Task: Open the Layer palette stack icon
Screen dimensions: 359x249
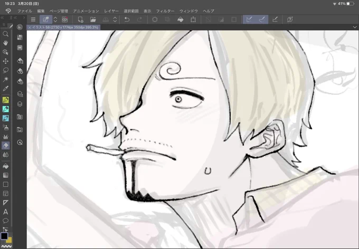Action: click(x=20, y=104)
